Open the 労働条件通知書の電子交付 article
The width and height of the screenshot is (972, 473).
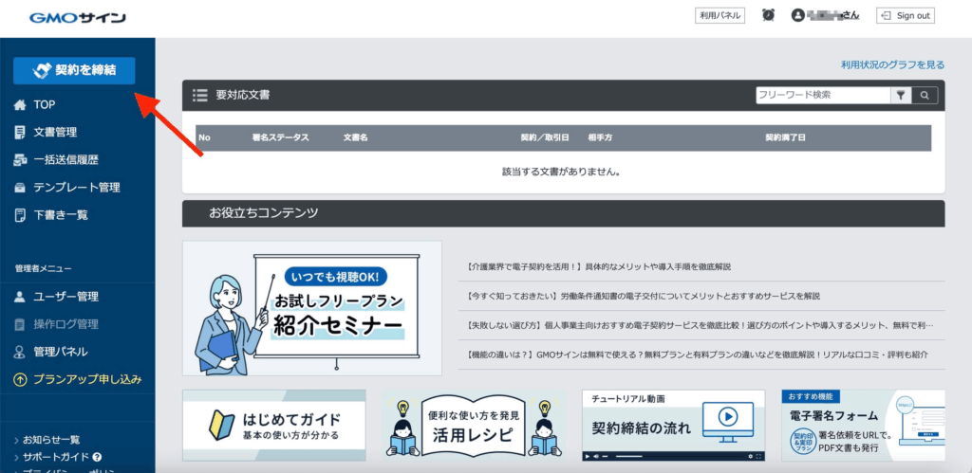642,296
